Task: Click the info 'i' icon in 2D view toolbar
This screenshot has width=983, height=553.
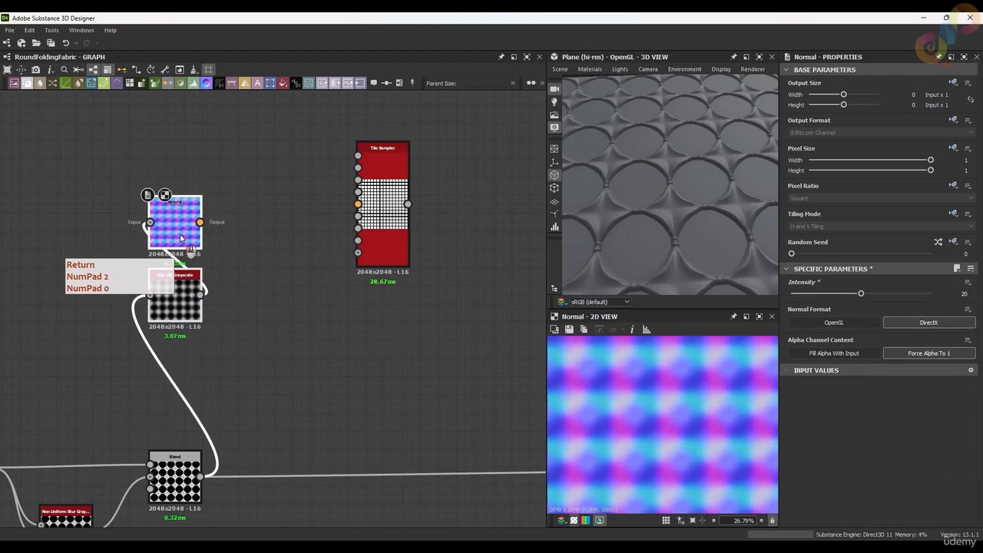Action: pos(632,329)
